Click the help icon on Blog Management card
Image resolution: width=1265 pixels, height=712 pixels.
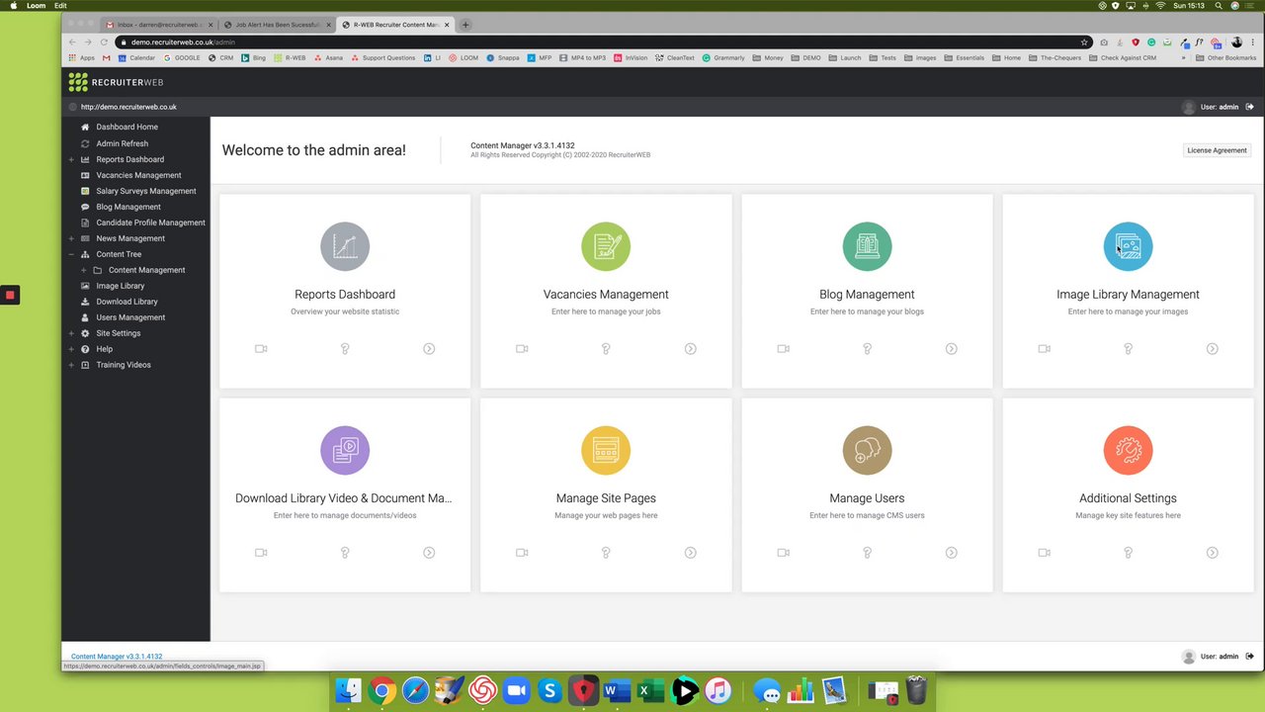pyautogui.click(x=867, y=348)
